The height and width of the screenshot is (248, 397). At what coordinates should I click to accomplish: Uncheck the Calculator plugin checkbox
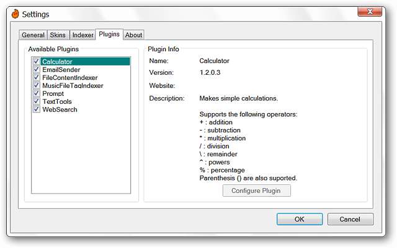tap(37, 61)
